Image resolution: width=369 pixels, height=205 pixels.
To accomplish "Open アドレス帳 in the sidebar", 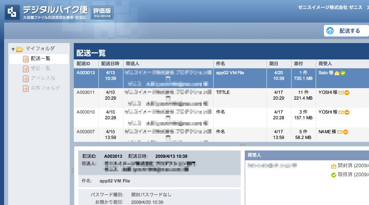I will point(43,78).
